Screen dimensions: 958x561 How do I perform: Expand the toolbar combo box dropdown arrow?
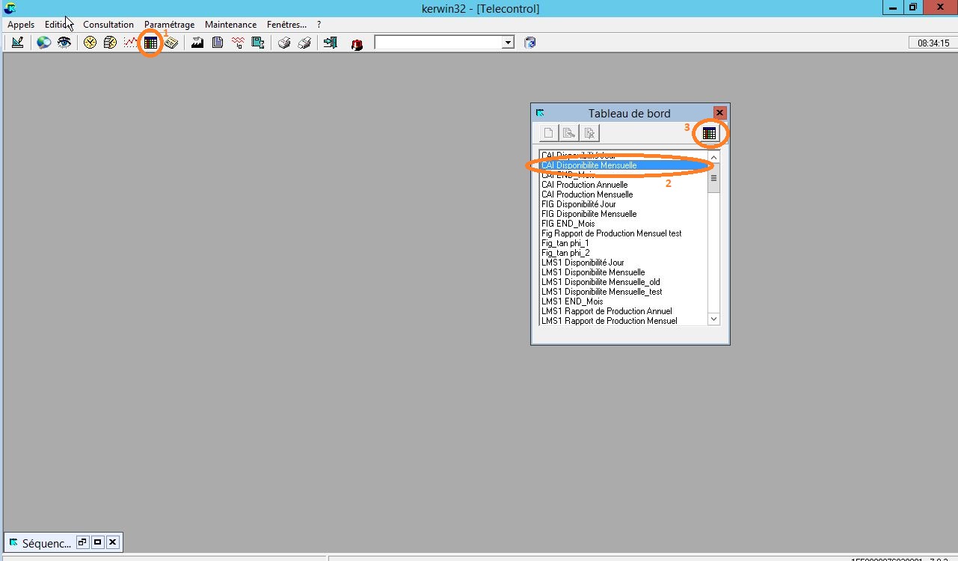[509, 43]
